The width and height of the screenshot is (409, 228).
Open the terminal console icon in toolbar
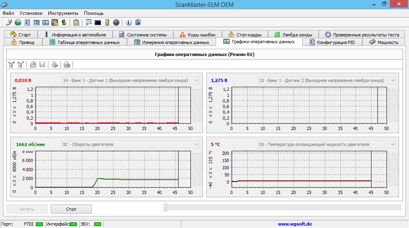pyautogui.click(x=97, y=22)
